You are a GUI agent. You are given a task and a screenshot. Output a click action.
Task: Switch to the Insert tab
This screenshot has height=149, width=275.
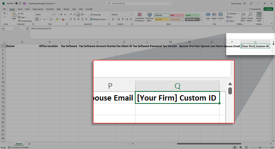point(20,9)
